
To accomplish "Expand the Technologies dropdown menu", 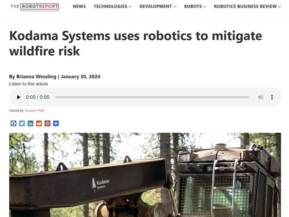I will 113,7.
